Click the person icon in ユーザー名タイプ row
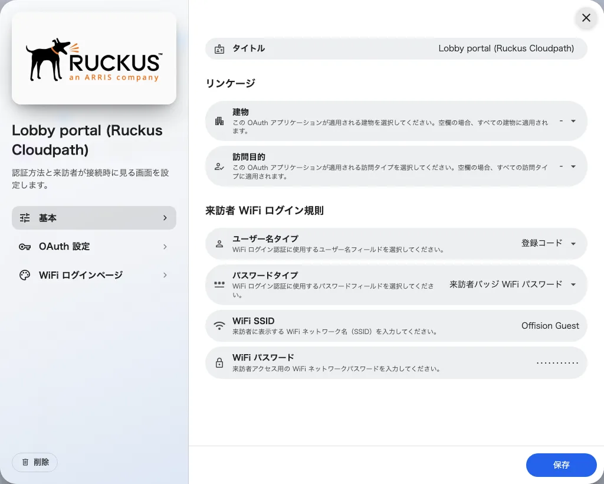Image resolution: width=604 pixels, height=484 pixels. [219, 244]
